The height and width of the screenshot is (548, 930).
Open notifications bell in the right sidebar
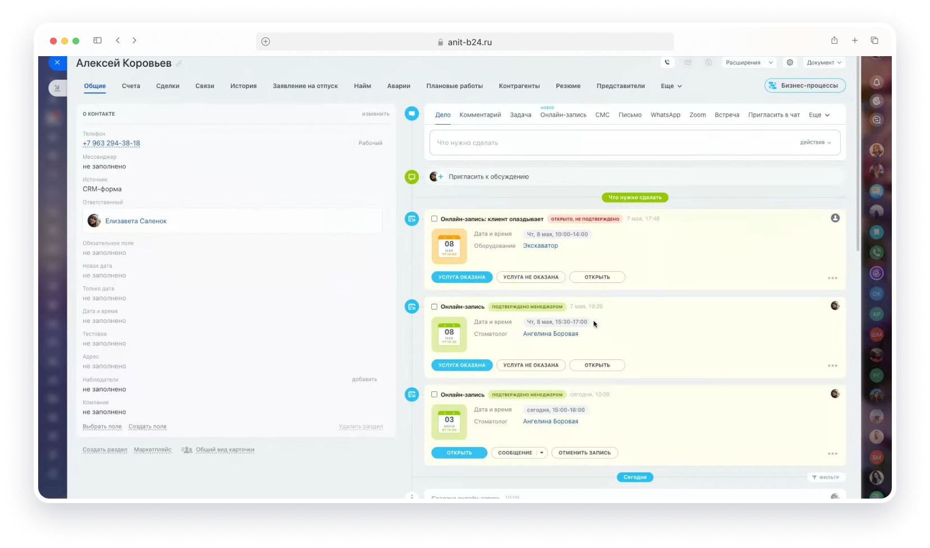tap(877, 81)
